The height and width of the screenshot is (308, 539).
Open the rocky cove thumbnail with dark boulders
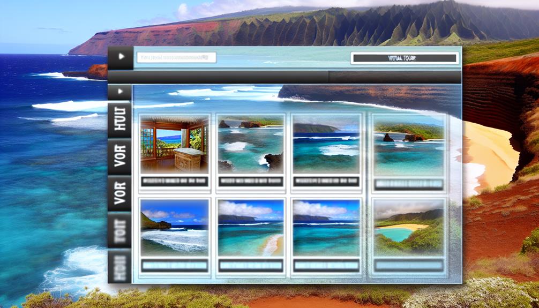pyautogui.click(x=251, y=144)
